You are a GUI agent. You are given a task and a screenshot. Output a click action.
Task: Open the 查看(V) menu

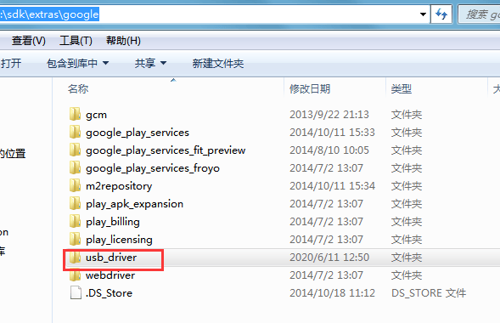(29, 41)
